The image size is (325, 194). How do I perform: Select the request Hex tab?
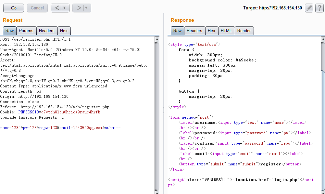[64, 31]
